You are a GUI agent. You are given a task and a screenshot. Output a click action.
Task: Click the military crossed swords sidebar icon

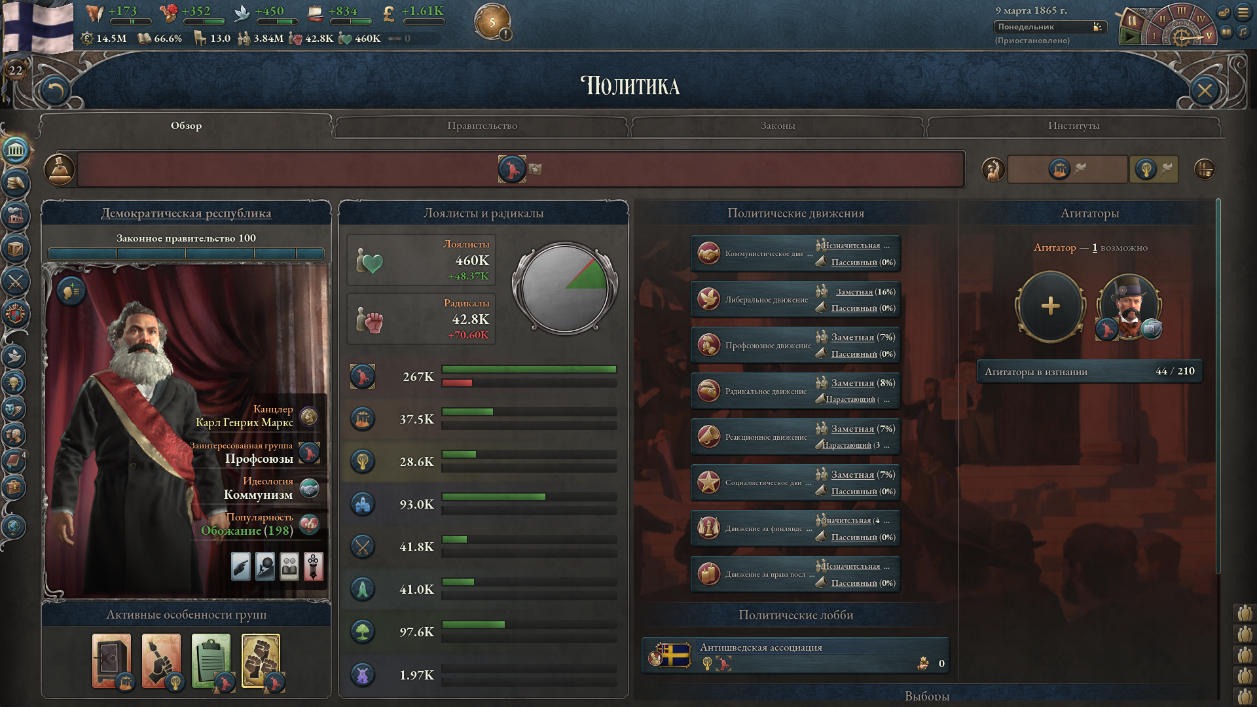click(x=16, y=282)
